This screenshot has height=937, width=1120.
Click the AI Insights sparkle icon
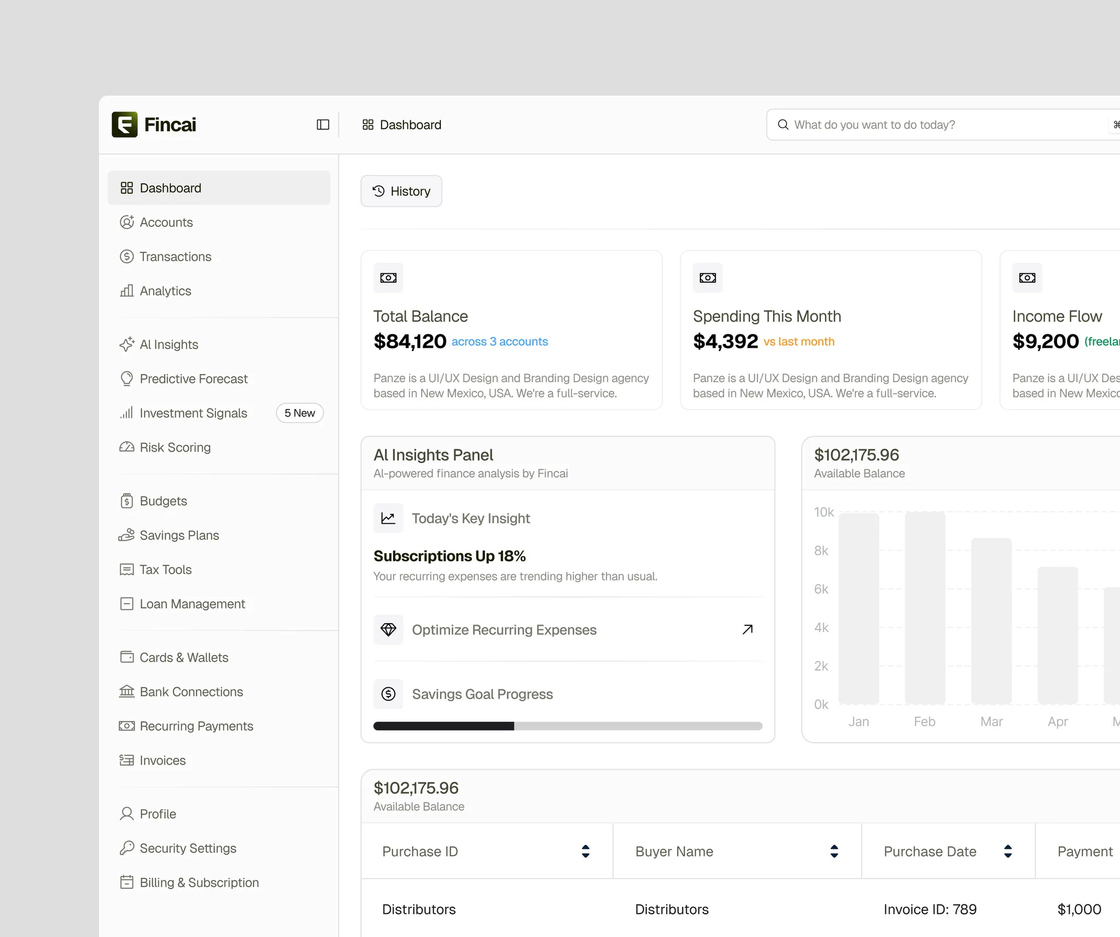tap(127, 344)
